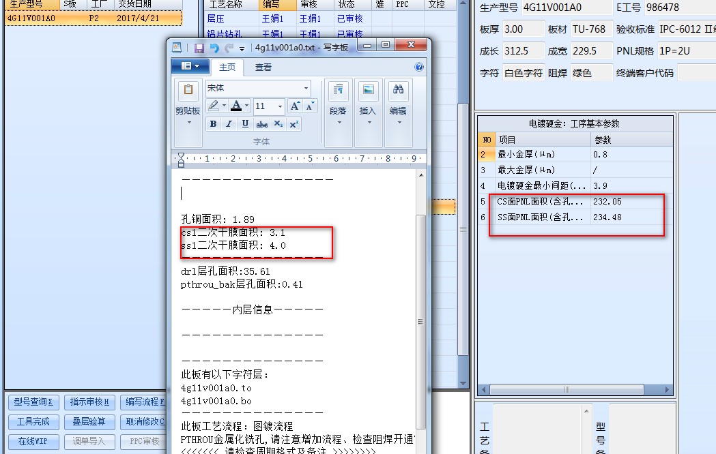Image resolution: width=716 pixels, height=454 pixels.
Task: Expand the 插入 group arrow
Action: tap(369, 123)
